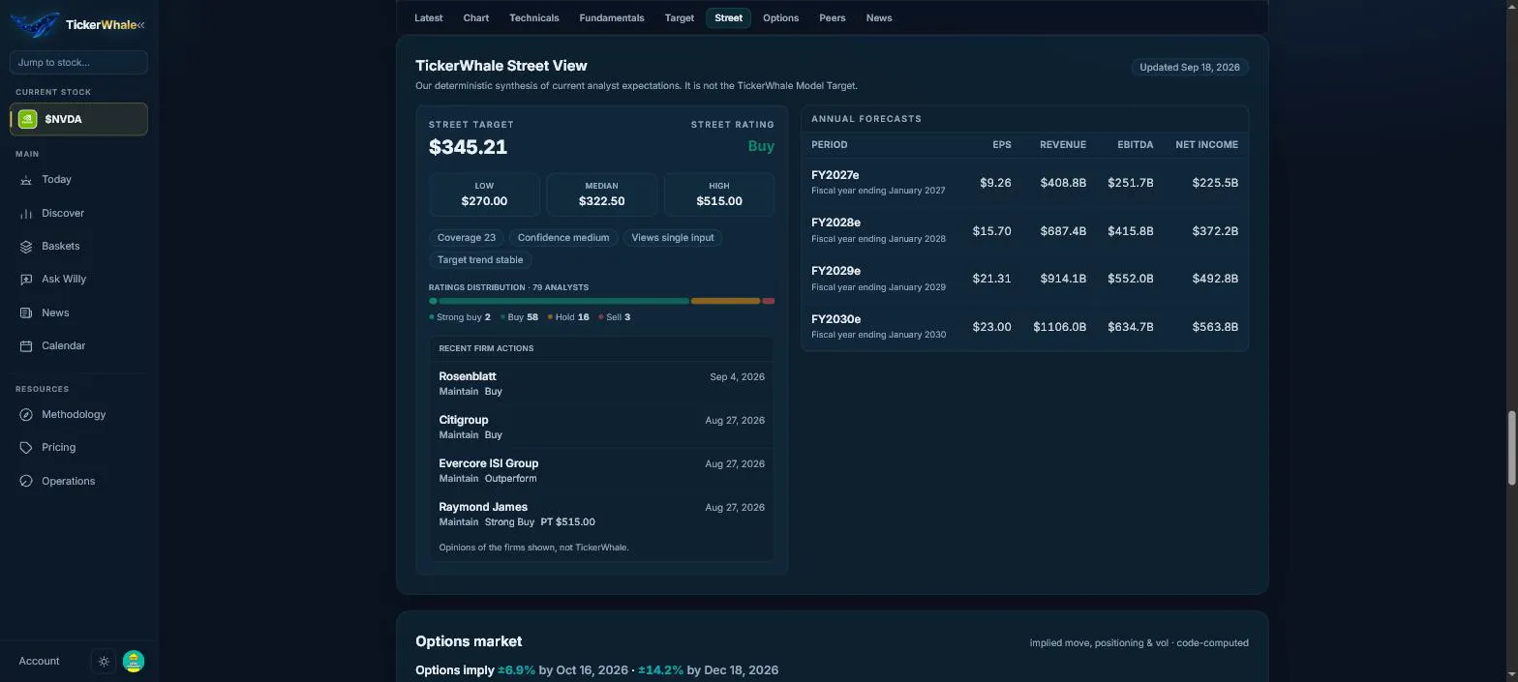Open Ask Willy assistant
This screenshot has width=1518, height=682.
point(78,280)
